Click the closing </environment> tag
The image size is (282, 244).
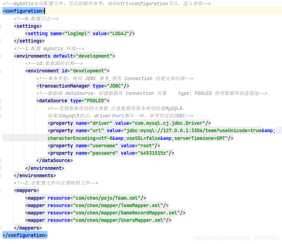pos(45,168)
